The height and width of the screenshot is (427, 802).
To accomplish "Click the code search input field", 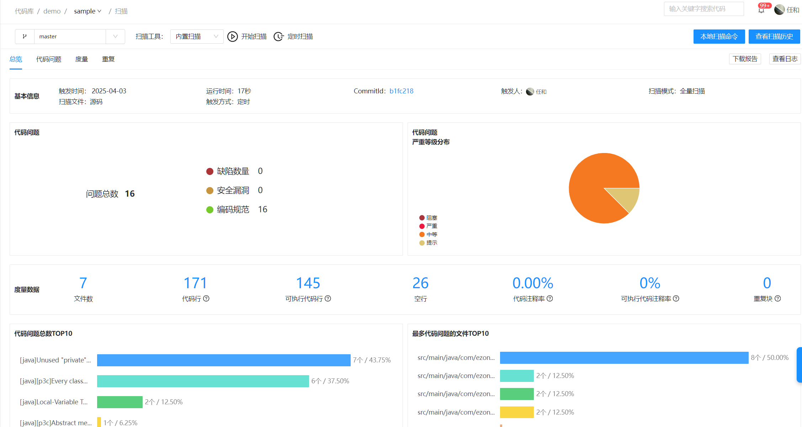I will 703,9.
